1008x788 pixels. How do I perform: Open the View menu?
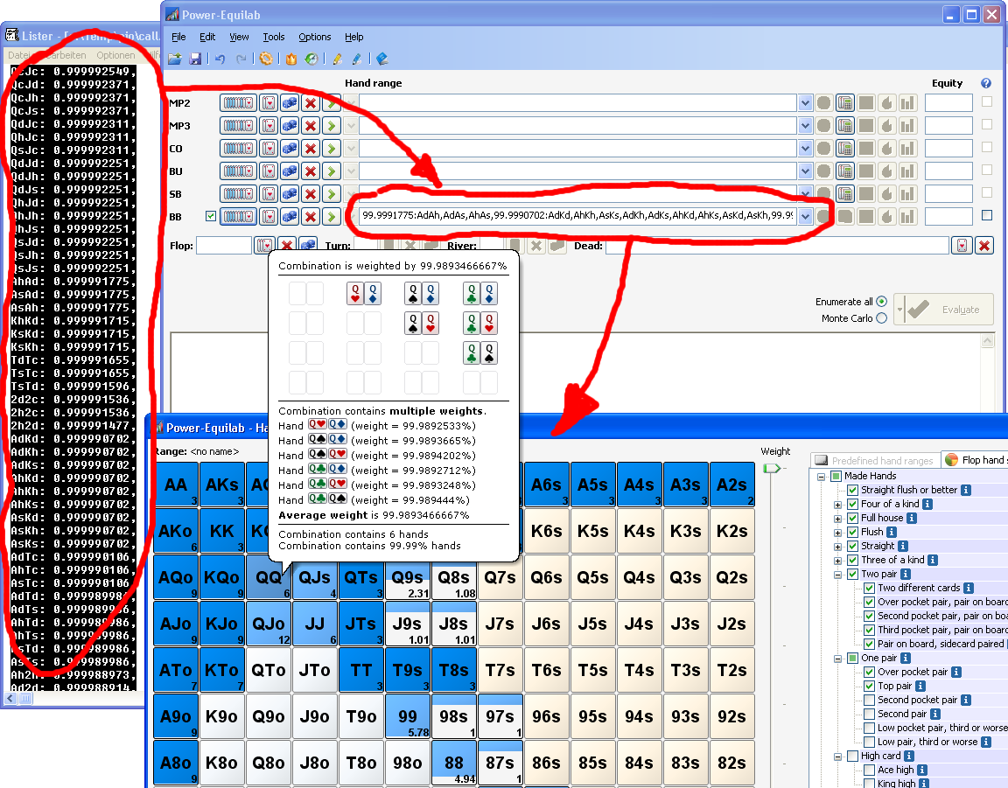tap(239, 38)
